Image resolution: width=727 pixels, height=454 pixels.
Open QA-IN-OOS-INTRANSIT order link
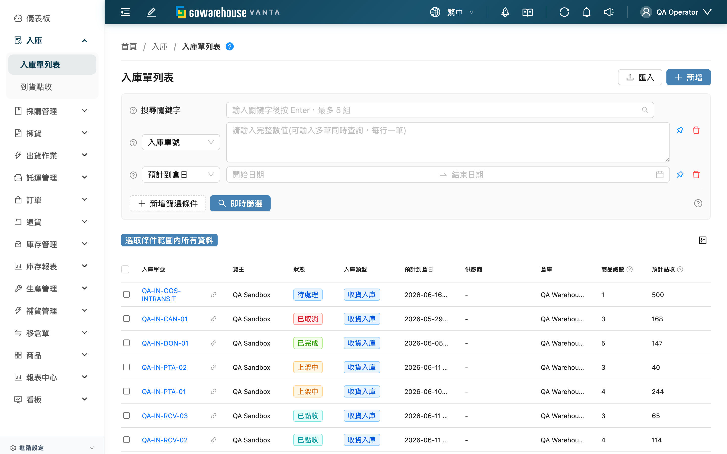click(161, 295)
